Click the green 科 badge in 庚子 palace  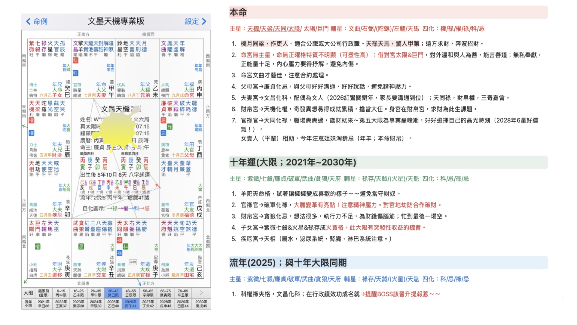[x=126, y=246]
